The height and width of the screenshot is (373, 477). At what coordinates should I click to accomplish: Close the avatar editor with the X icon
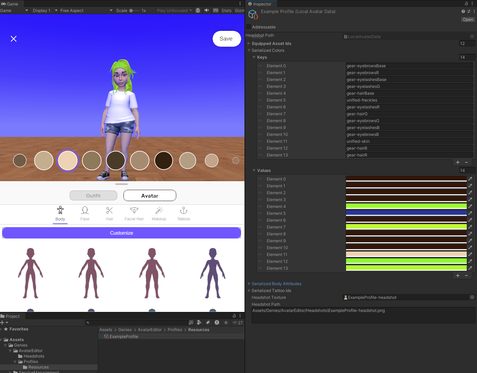coord(14,39)
